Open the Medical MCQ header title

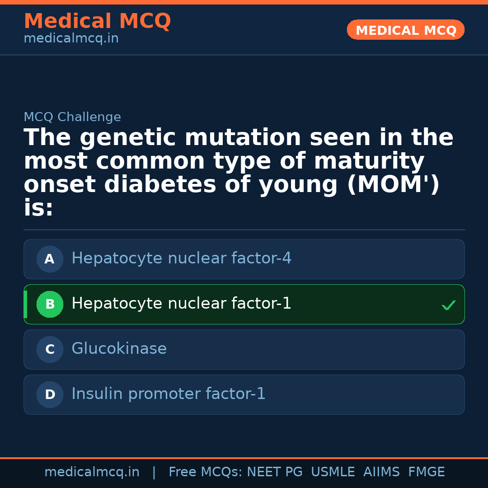point(97,21)
